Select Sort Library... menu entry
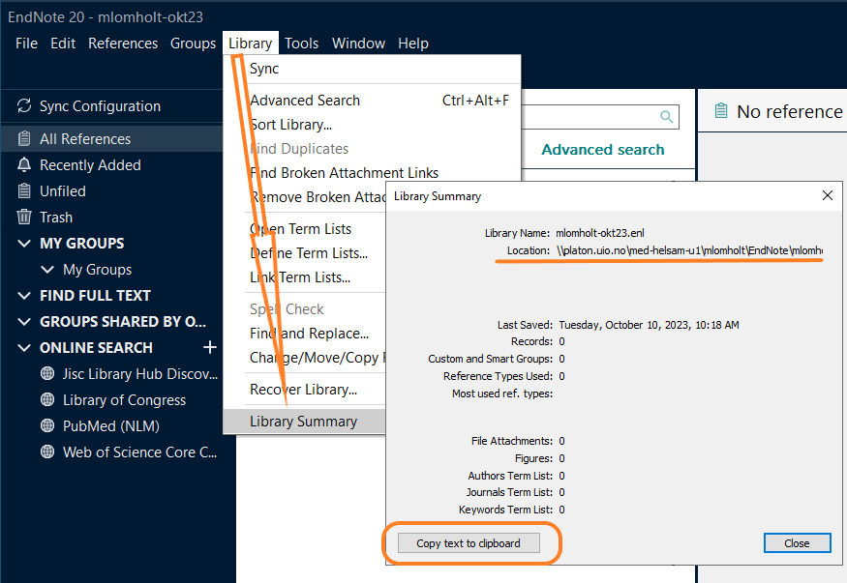Image resolution: width=847 pixels, height=583 pixels. 372,125
